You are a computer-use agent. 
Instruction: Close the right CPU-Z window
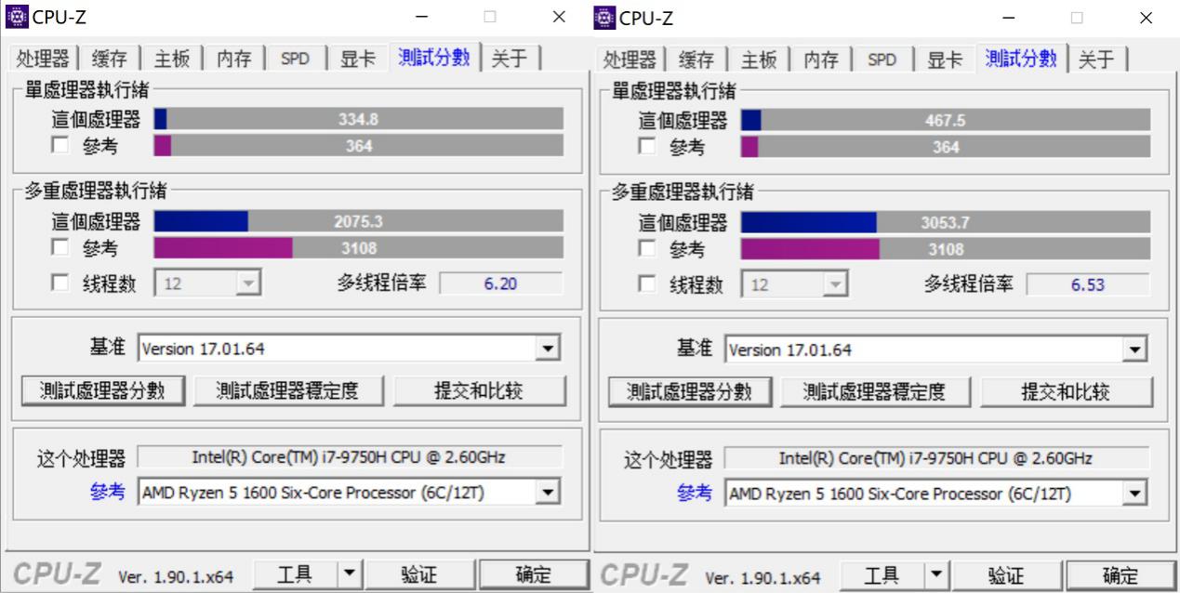coord(1147,17)
